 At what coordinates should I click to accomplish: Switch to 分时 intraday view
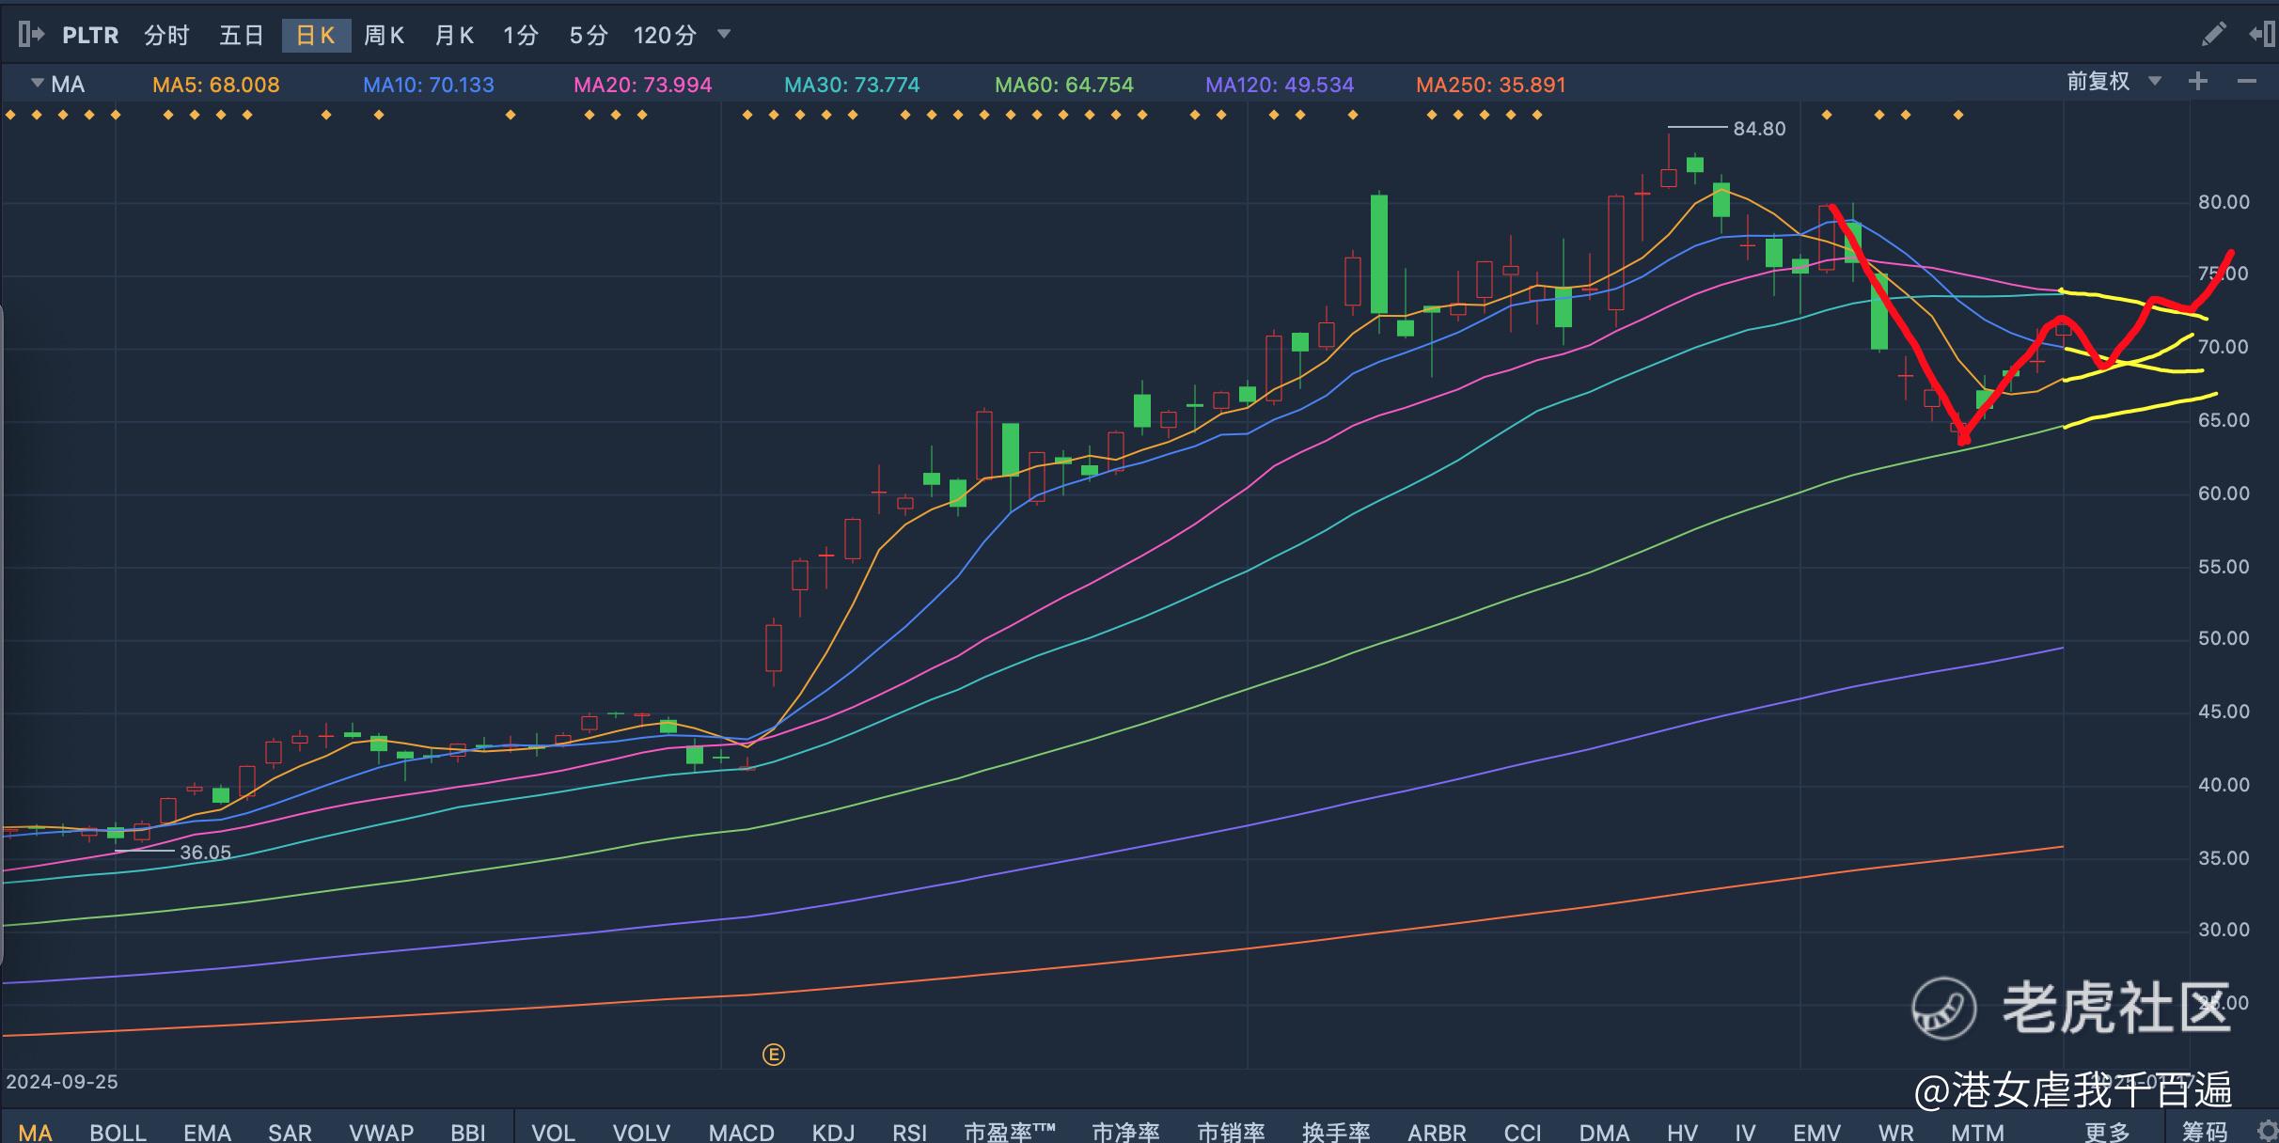pyautogui.click(x=167, y=36)
